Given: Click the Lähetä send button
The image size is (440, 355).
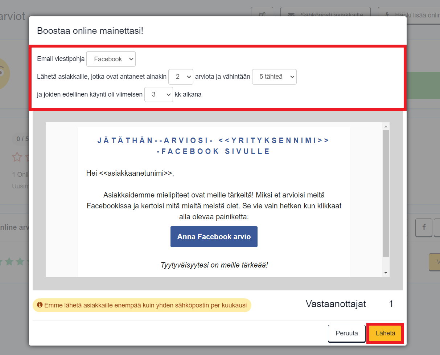Looking at the screenshot, I should point(385,333).
